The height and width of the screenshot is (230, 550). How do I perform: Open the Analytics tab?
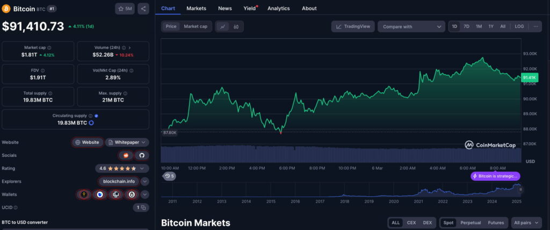[279, 8]
